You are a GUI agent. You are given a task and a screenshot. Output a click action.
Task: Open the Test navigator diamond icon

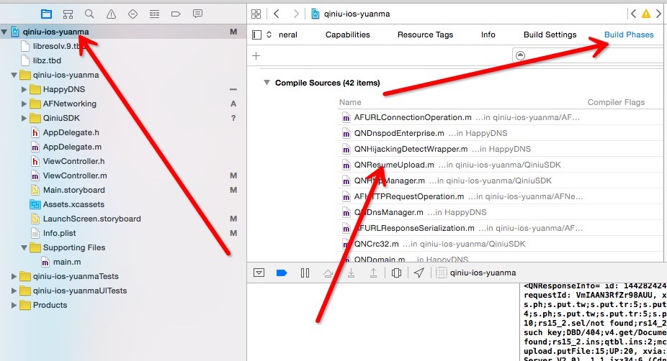coord(133,14)
